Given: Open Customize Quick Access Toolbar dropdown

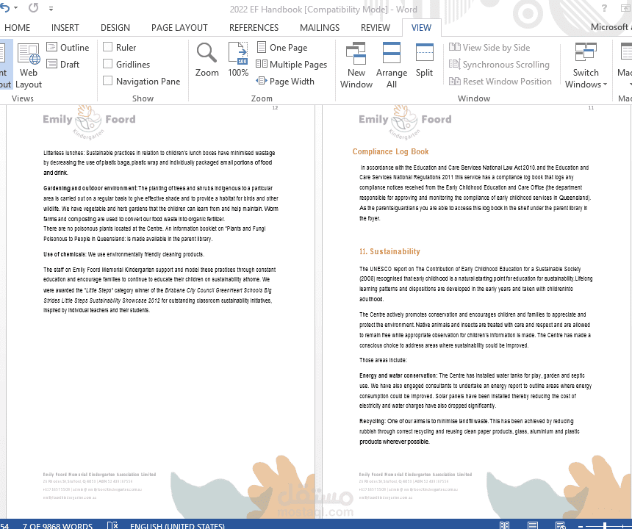Looking at the screenshot, I should 51,8.
